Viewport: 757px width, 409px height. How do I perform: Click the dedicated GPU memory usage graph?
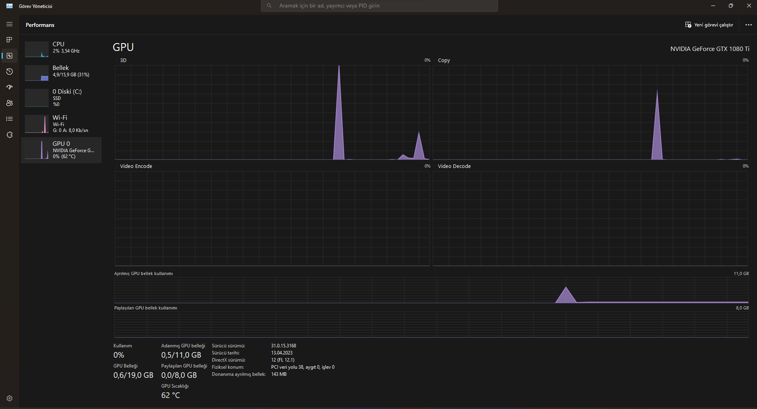click(x=431, y=290)
